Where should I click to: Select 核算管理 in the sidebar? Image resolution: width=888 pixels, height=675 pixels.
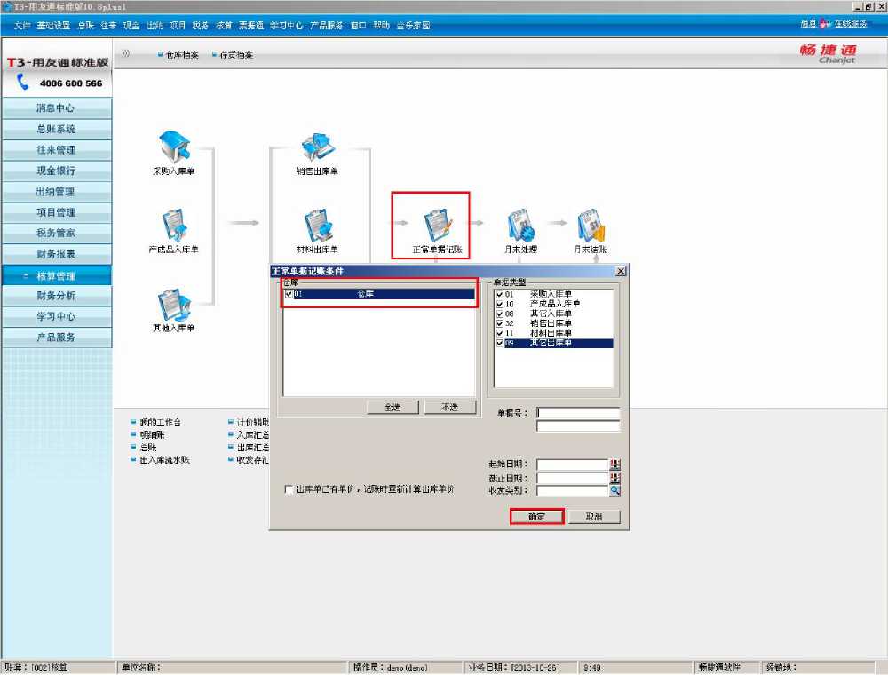[56, 276]
